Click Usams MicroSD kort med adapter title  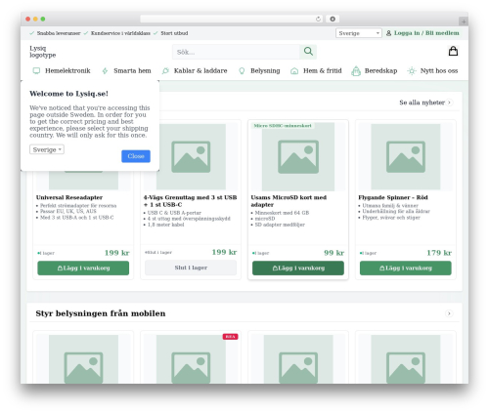coord(289,201)
